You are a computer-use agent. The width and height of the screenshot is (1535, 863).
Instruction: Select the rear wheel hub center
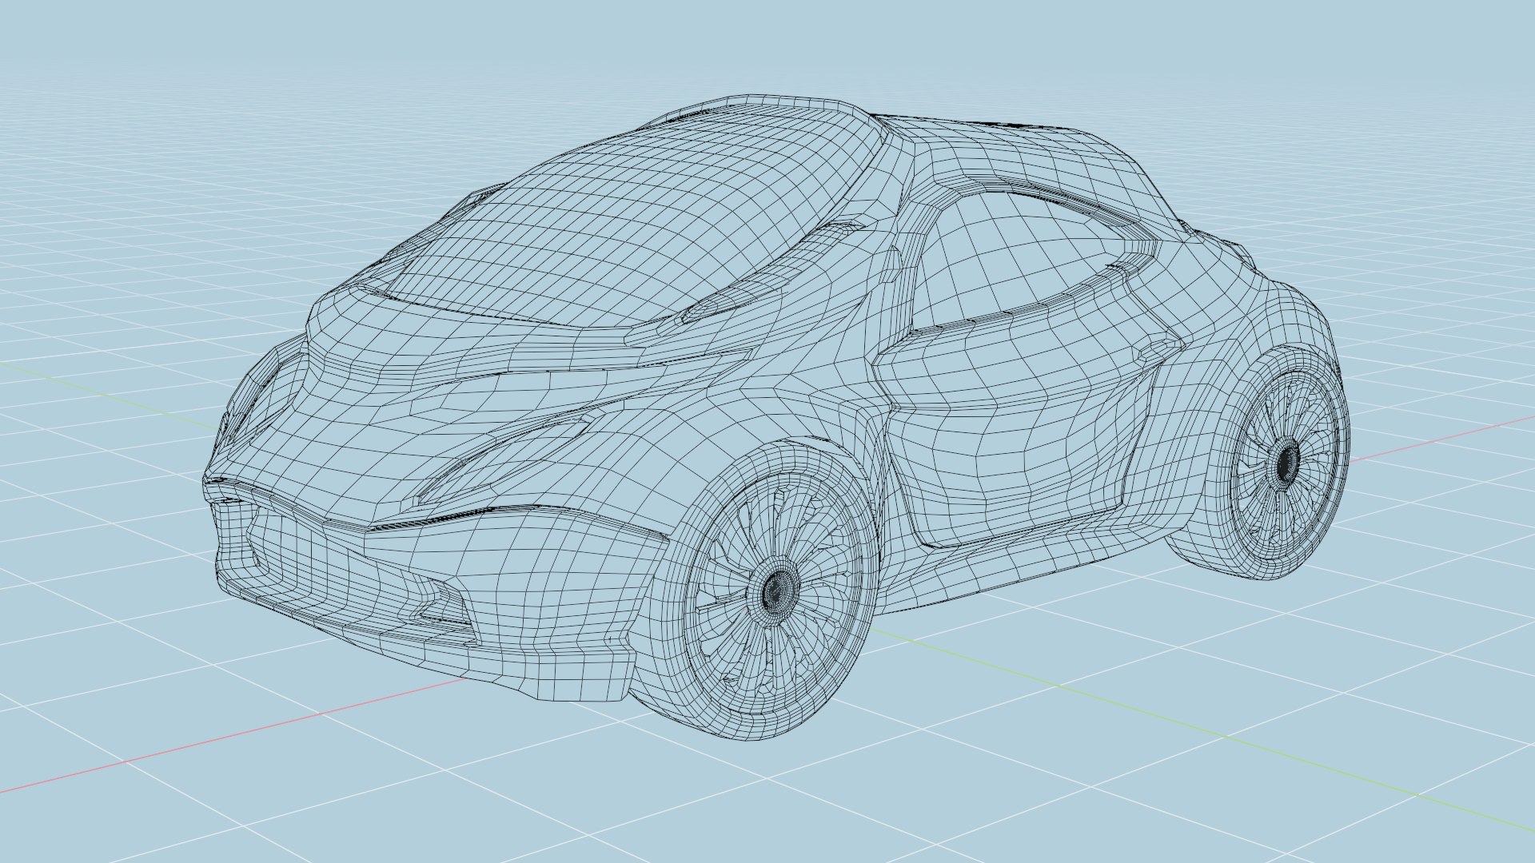point(1286,461)
